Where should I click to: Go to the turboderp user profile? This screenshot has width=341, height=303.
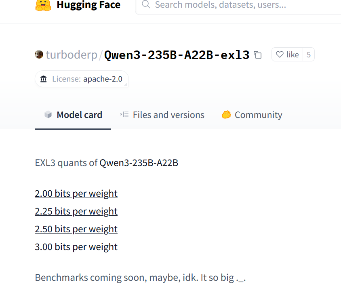[72, 55]
